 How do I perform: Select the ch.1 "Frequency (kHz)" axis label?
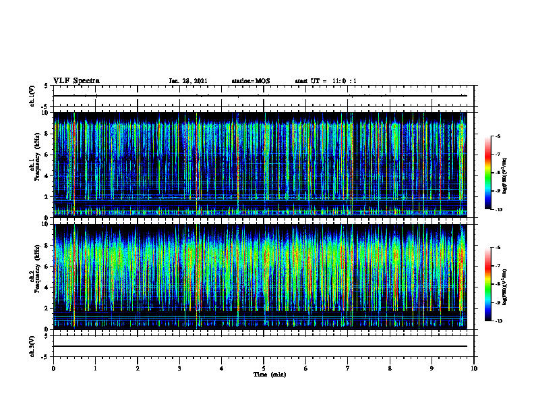38,157
